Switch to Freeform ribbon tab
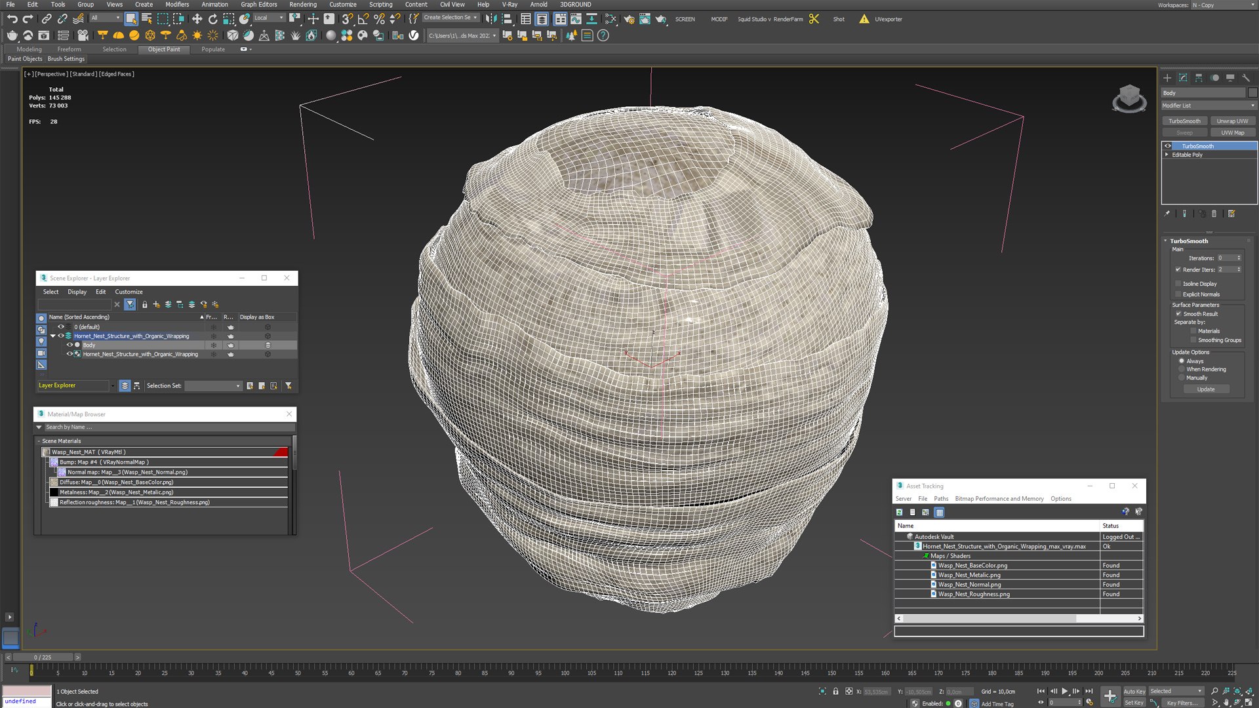Viewport: 1259px width, 708px height. coord(69,49)
